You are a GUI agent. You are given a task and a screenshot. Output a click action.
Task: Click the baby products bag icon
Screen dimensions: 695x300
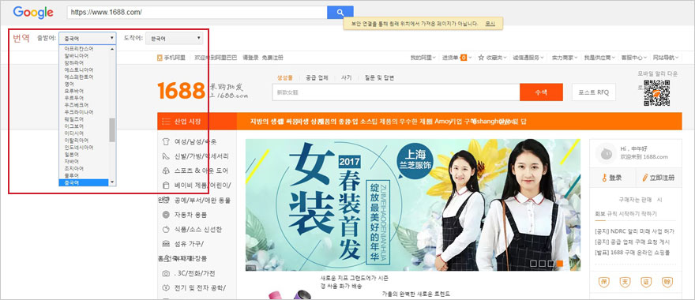pos(166,186)
